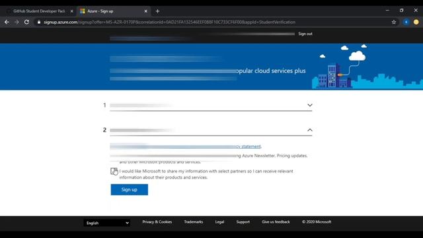This screenshot has height=238, width=423.
Task: Click the browser forward arrow
Action: [17, 22]
